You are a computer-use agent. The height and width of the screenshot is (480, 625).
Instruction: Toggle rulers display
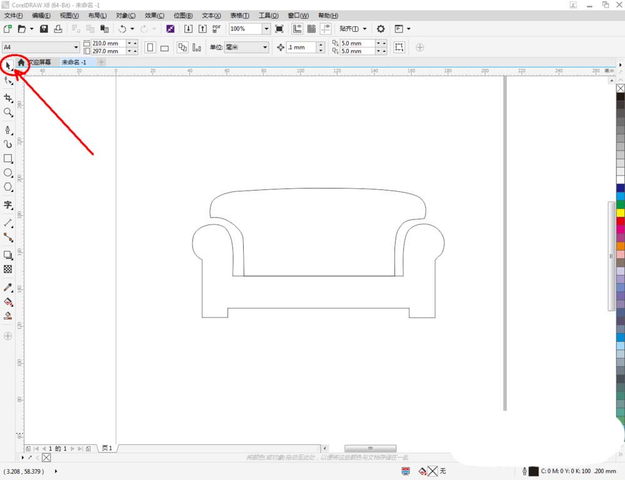click(x=297, y=29)
